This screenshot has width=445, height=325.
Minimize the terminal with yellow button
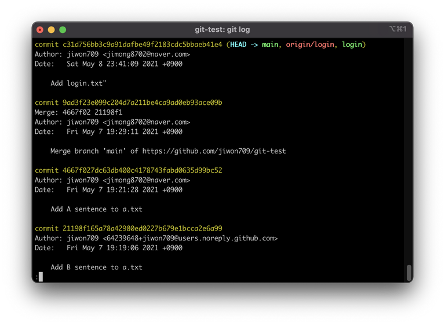click(52, 30)
